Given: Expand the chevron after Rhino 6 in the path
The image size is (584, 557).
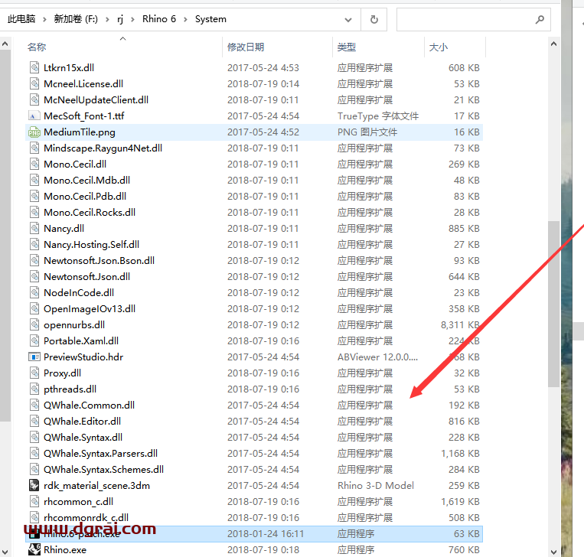Looking at the screenshot, I should [x=185, y=19].
